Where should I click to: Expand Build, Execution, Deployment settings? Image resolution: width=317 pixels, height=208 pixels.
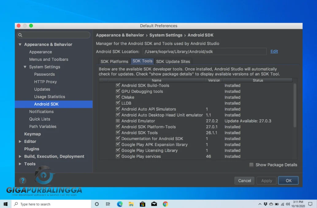[x=20, y=156]
